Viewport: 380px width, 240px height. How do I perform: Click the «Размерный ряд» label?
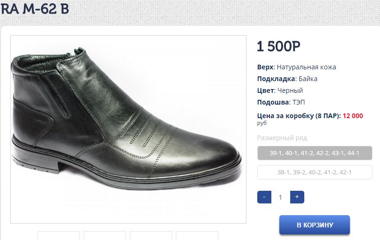pyautogui.click(x=282, y=138)
